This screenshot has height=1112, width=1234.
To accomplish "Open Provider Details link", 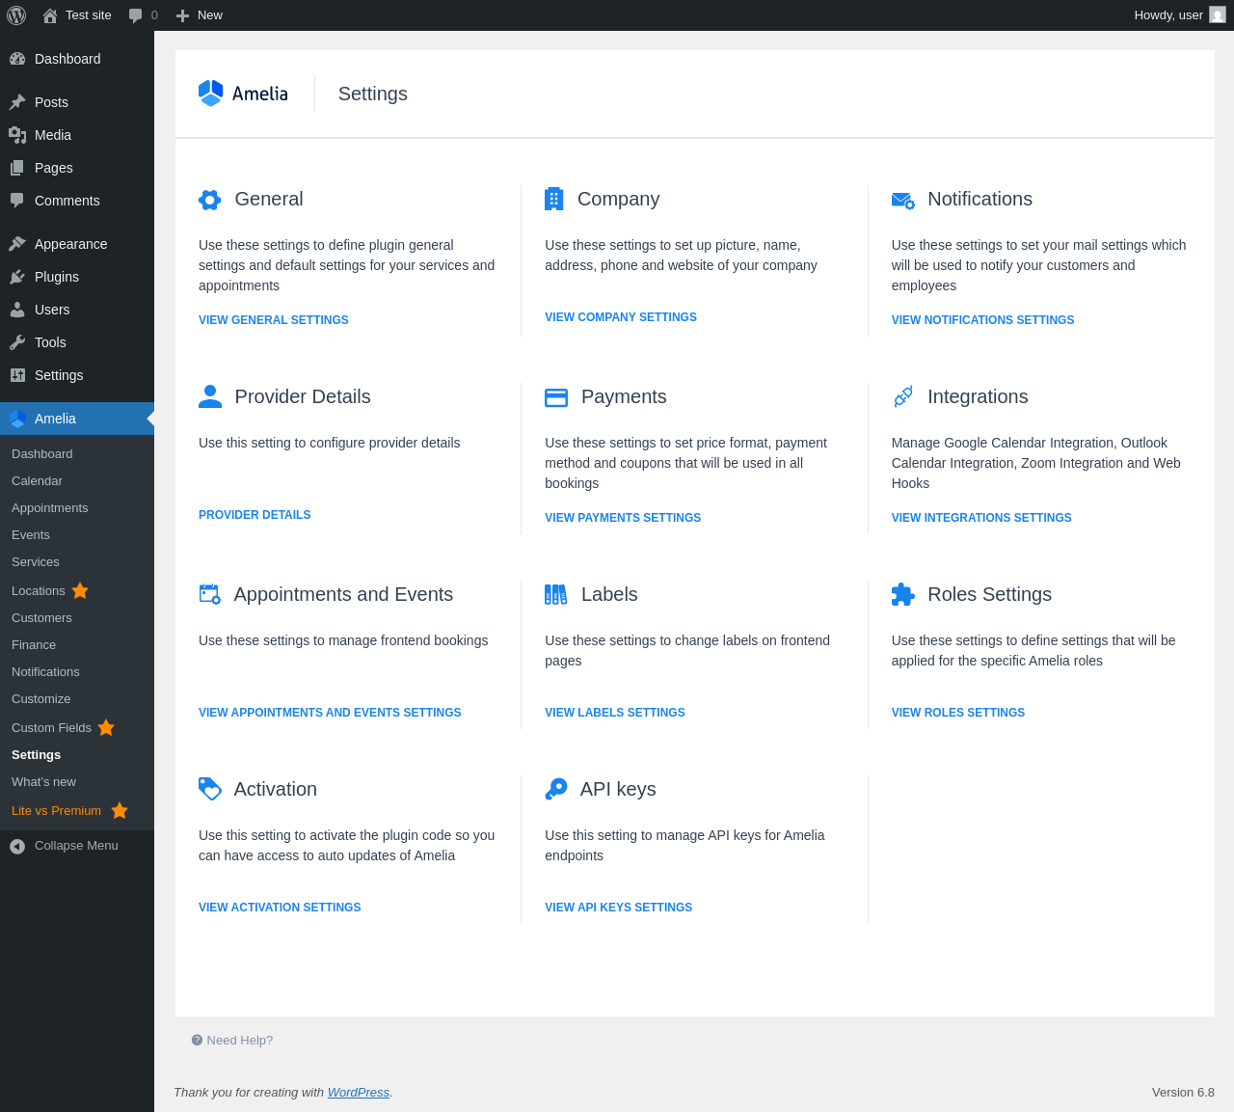I will tap(255, 515).
